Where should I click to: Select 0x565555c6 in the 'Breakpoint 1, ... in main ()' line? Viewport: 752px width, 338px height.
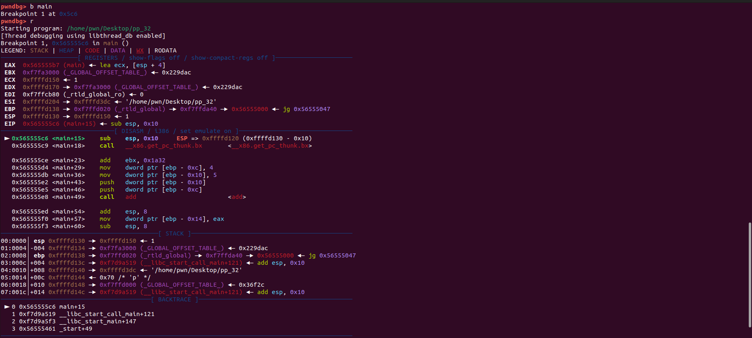(x=70, y=43)
